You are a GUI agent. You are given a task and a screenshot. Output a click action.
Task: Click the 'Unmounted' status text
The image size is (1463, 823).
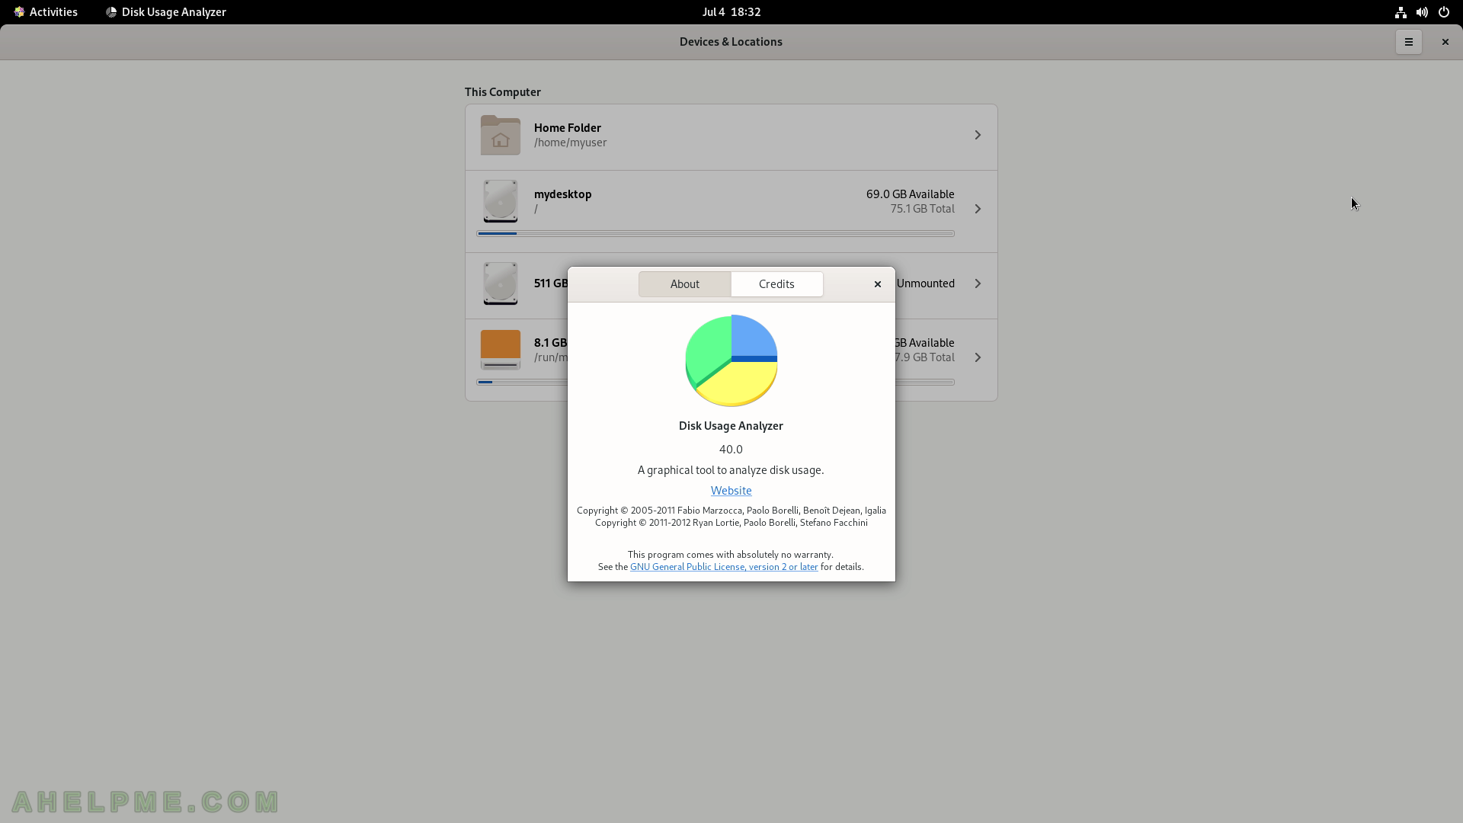tap(925, 283)
